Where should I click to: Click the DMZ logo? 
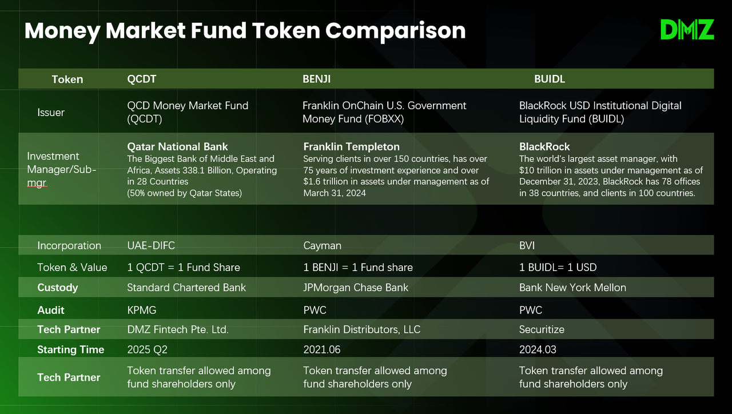pos(687,29)
